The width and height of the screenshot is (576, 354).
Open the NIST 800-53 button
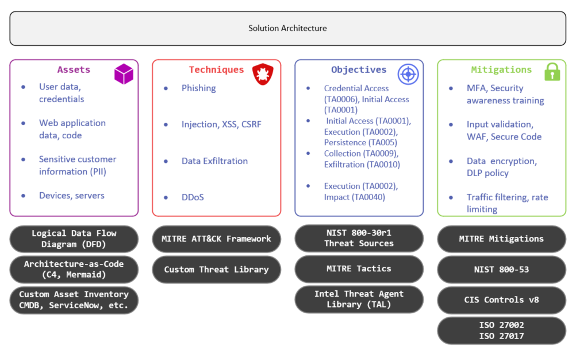501,270
